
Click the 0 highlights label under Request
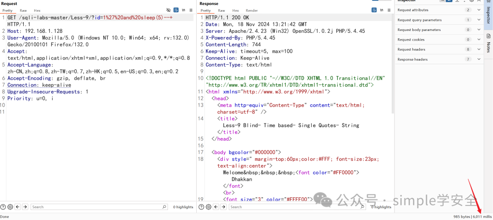[x=184, y=207]
